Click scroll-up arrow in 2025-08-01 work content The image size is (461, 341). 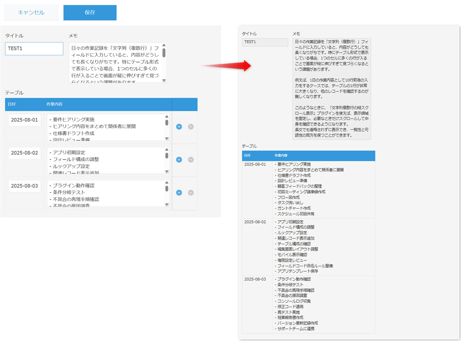(167, 117)
